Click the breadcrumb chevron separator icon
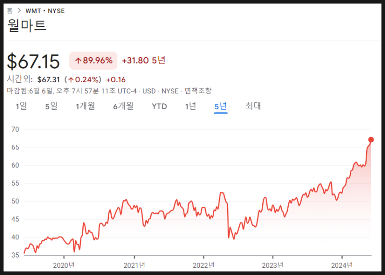This screenshot has width=385, height=275. tap(19, 11)
